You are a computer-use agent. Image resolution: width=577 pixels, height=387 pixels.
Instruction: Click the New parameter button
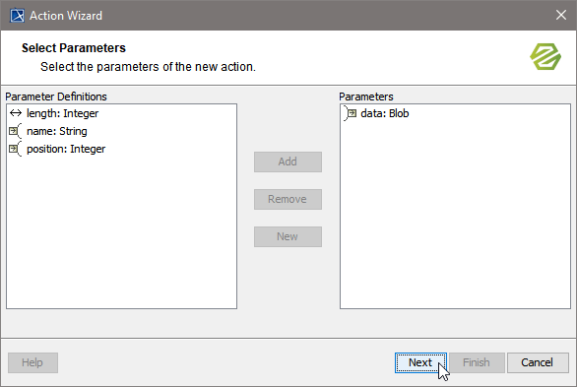click(288, 237)
